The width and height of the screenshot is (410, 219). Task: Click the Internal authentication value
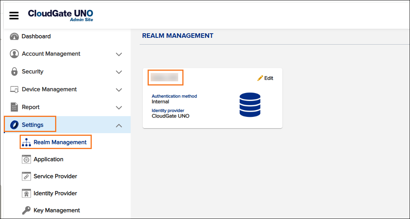coord(160,102)
